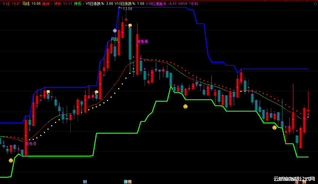The height and width of the screenshot is (184, 318).
Task: Click the diamond icon in the top-right corner
Action: point(315,4)
